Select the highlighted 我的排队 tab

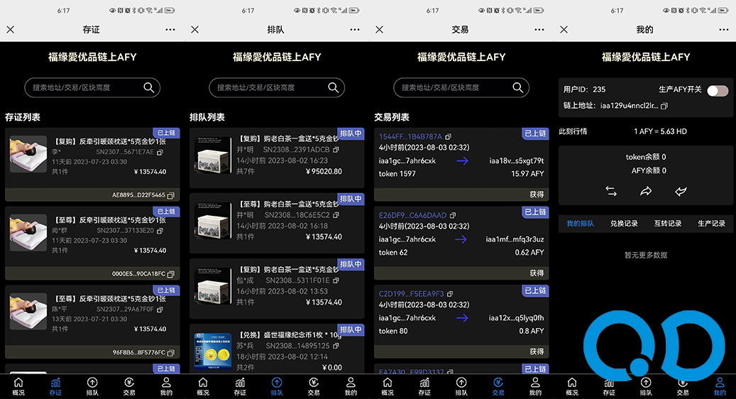coord(580,224)
